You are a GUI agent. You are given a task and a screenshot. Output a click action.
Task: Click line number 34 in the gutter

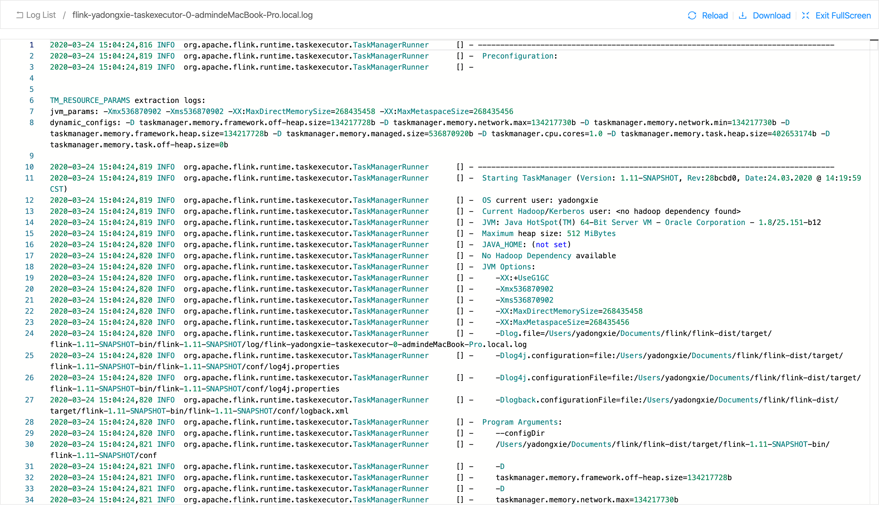click(30, 500)
